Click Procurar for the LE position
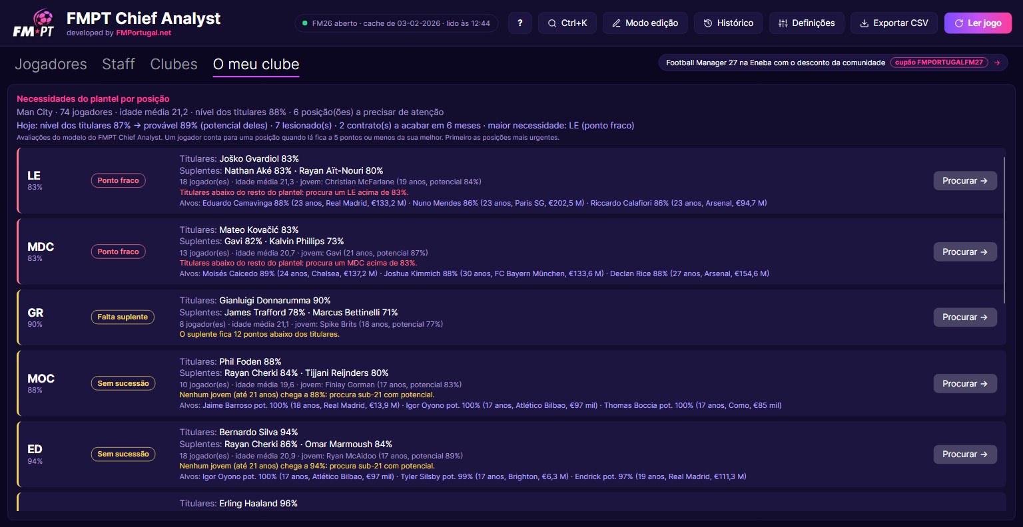1023x527 pixels. tap(965, 180)
